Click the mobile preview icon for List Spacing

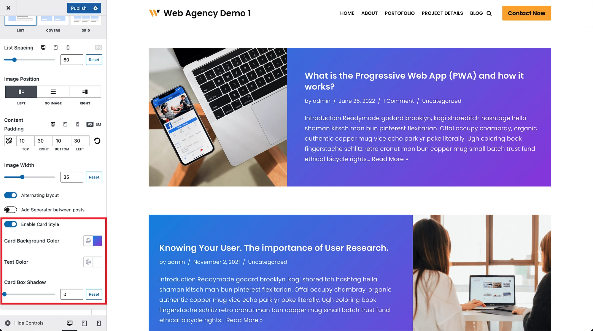pos(68,47)
